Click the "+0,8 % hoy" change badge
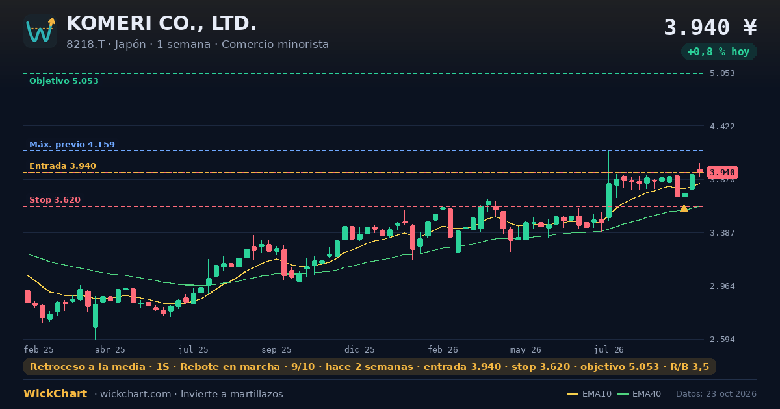780x409 pixels. click(718, 52)
